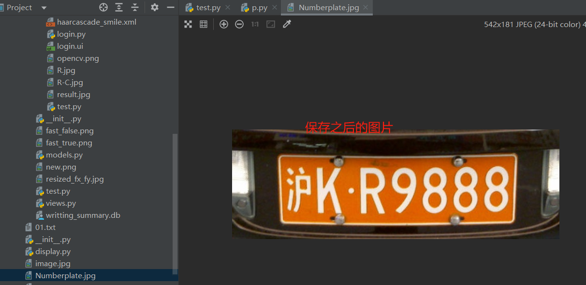Select login.py in the project tree

point(71,34)
